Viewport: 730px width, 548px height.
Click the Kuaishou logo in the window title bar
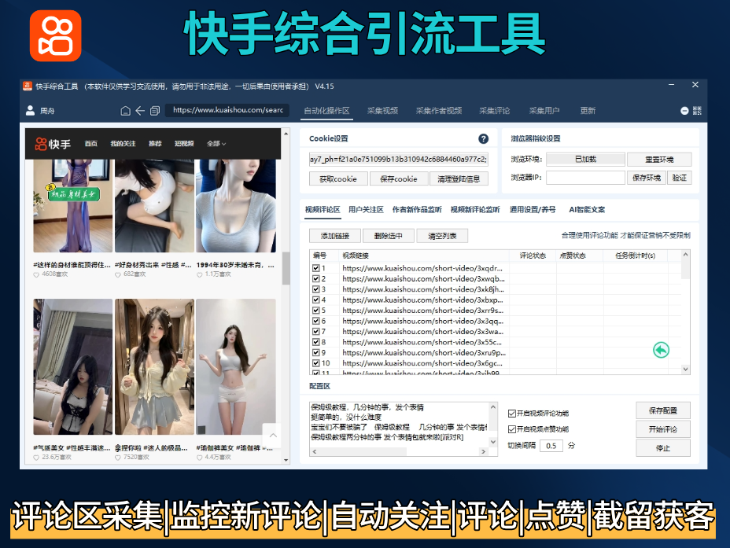click(x=27, y=86)
